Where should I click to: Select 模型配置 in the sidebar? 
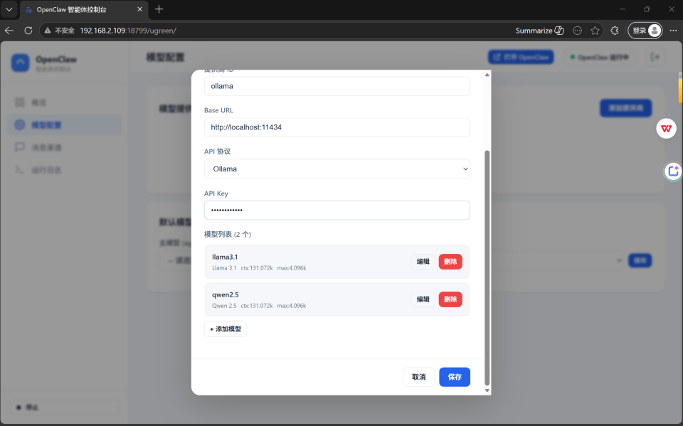(65, 125)
